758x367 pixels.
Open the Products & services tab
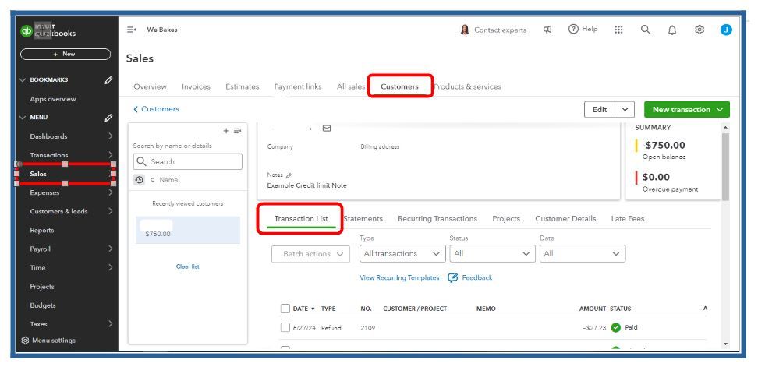467,87
